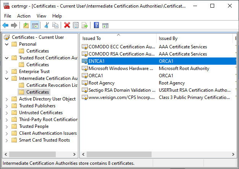Click Sectigo RSA Domain Validation certificate icon
239x169 pixels.
[x=85, y=90]
